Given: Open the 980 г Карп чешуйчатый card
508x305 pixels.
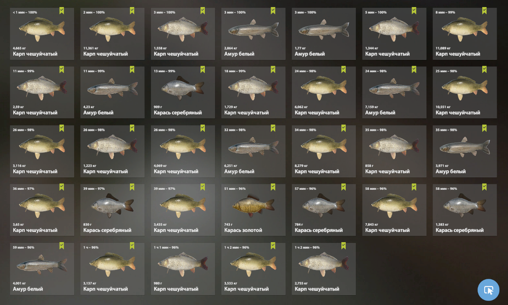Looking at the screenshot, I should point(183,269).
